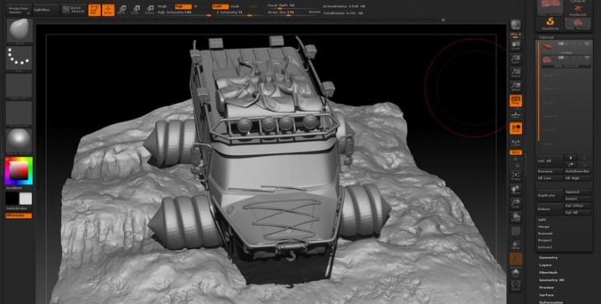Toggle the Local transformations icon
Image resolution: width=601 pixels, height=304 pixels.
coord(515,128)
